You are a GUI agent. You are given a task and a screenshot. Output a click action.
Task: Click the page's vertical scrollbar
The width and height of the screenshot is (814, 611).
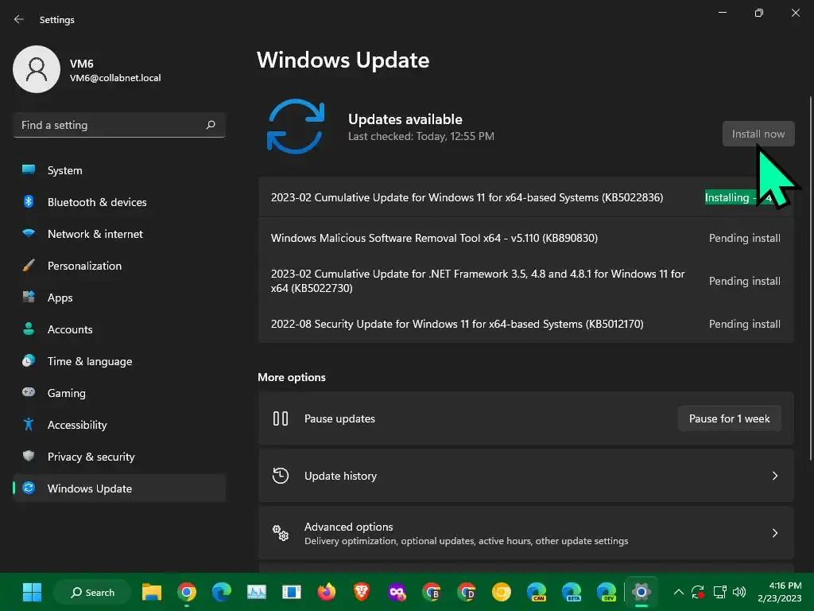[x=810, y=278]
